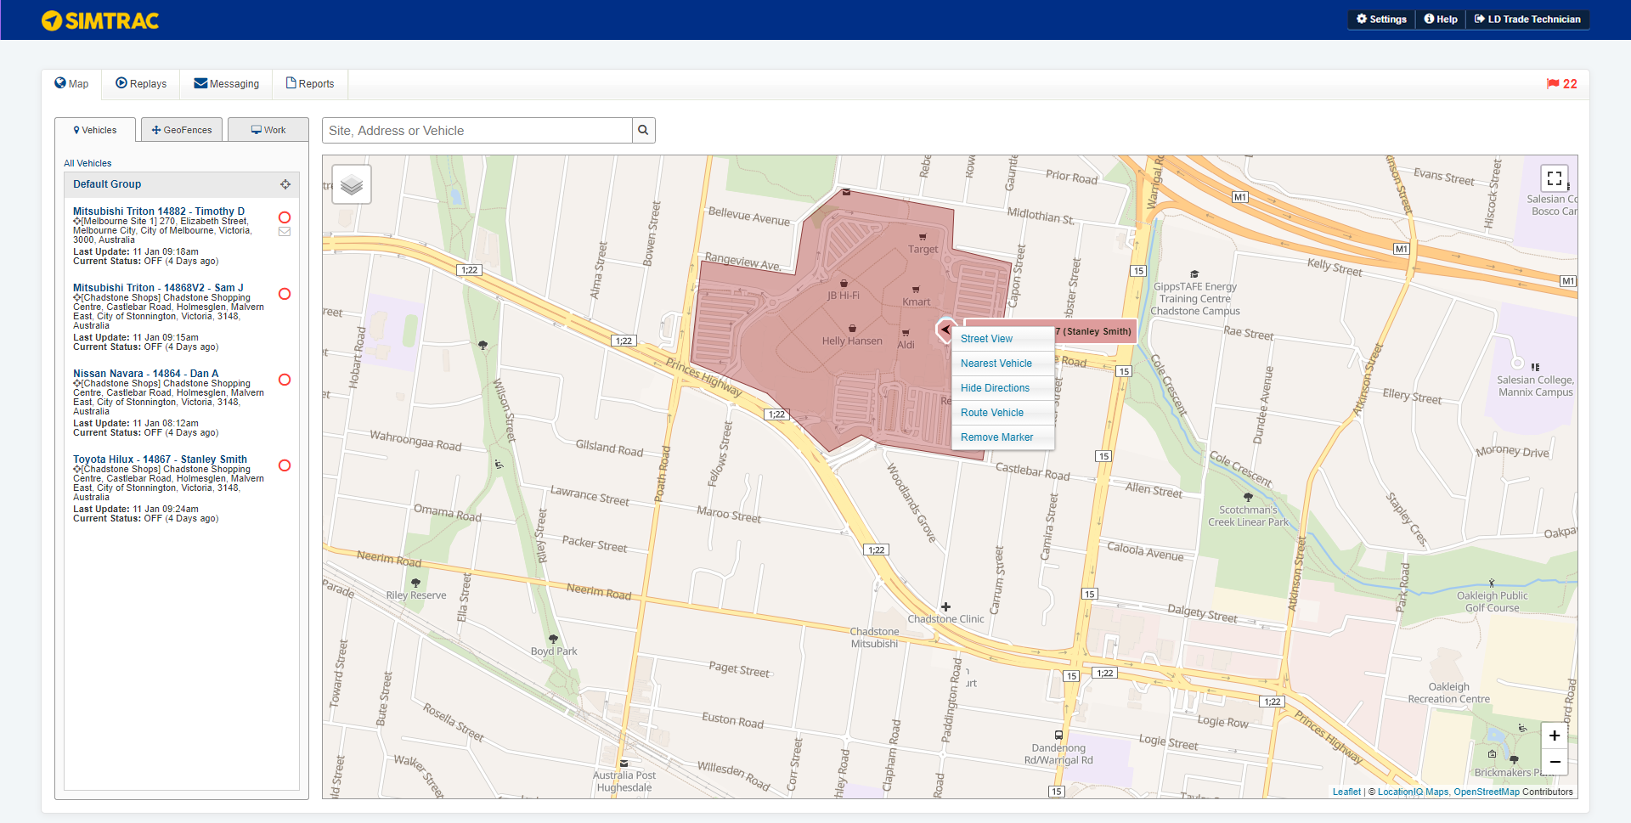Toggle status circle for Sam J vehicle

pyautogui.click(x=285, y=294)
